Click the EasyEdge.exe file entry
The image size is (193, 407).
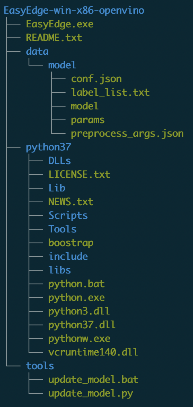(60, 25)
